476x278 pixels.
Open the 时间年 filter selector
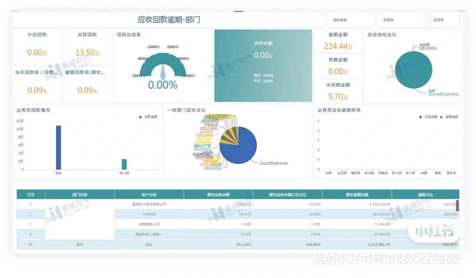(x=401, y=19)
